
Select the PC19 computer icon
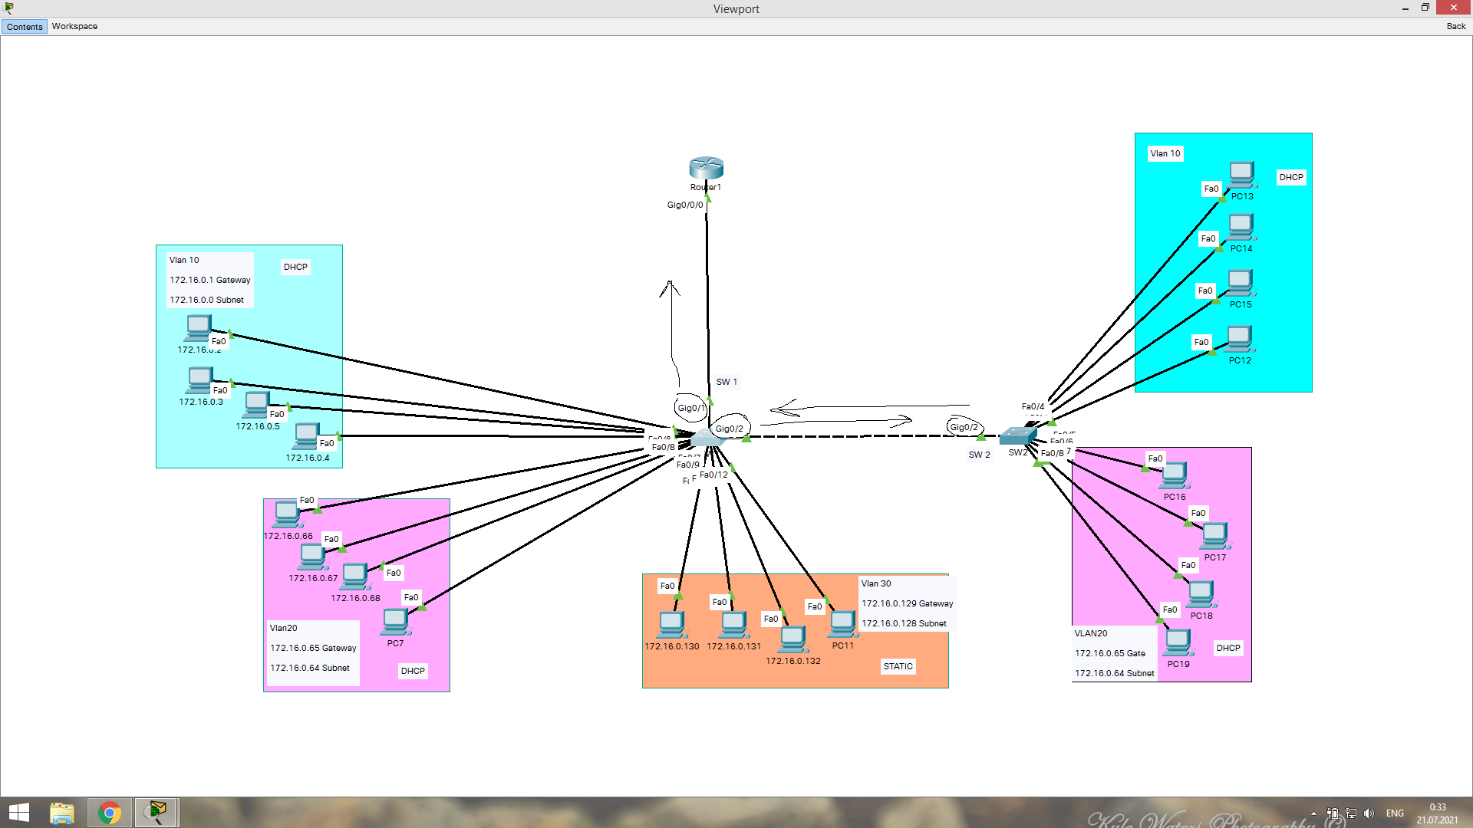coord(1178,642)
